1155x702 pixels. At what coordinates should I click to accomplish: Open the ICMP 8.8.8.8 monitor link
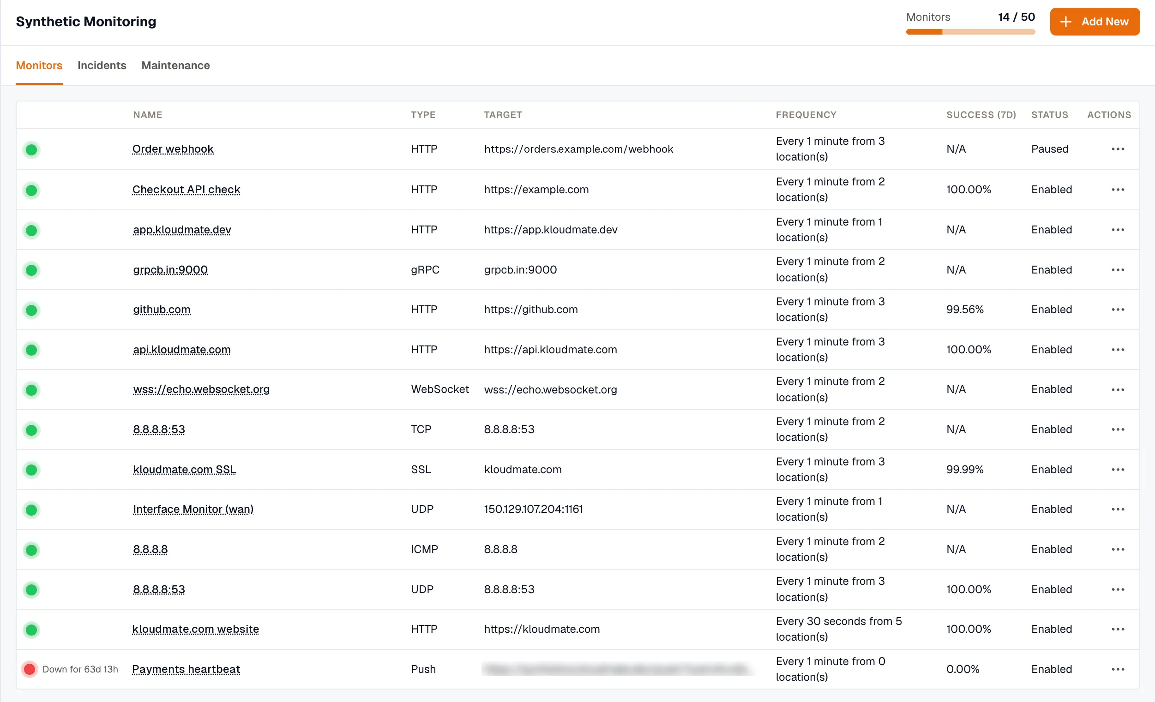(x=150, y=549)
